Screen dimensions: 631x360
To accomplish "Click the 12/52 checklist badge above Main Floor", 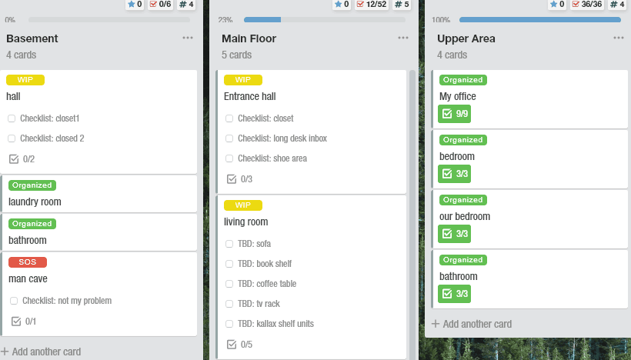I will 371,5.
